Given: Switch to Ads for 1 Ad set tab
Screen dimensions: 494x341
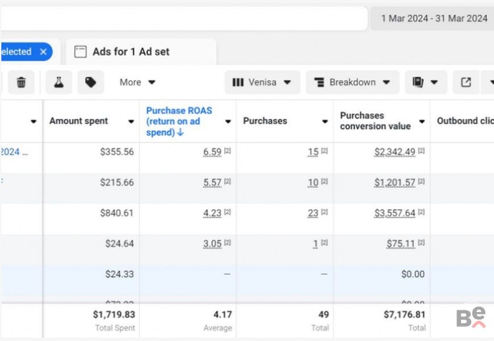Looking at the screenshot, I should coord(131,52).
